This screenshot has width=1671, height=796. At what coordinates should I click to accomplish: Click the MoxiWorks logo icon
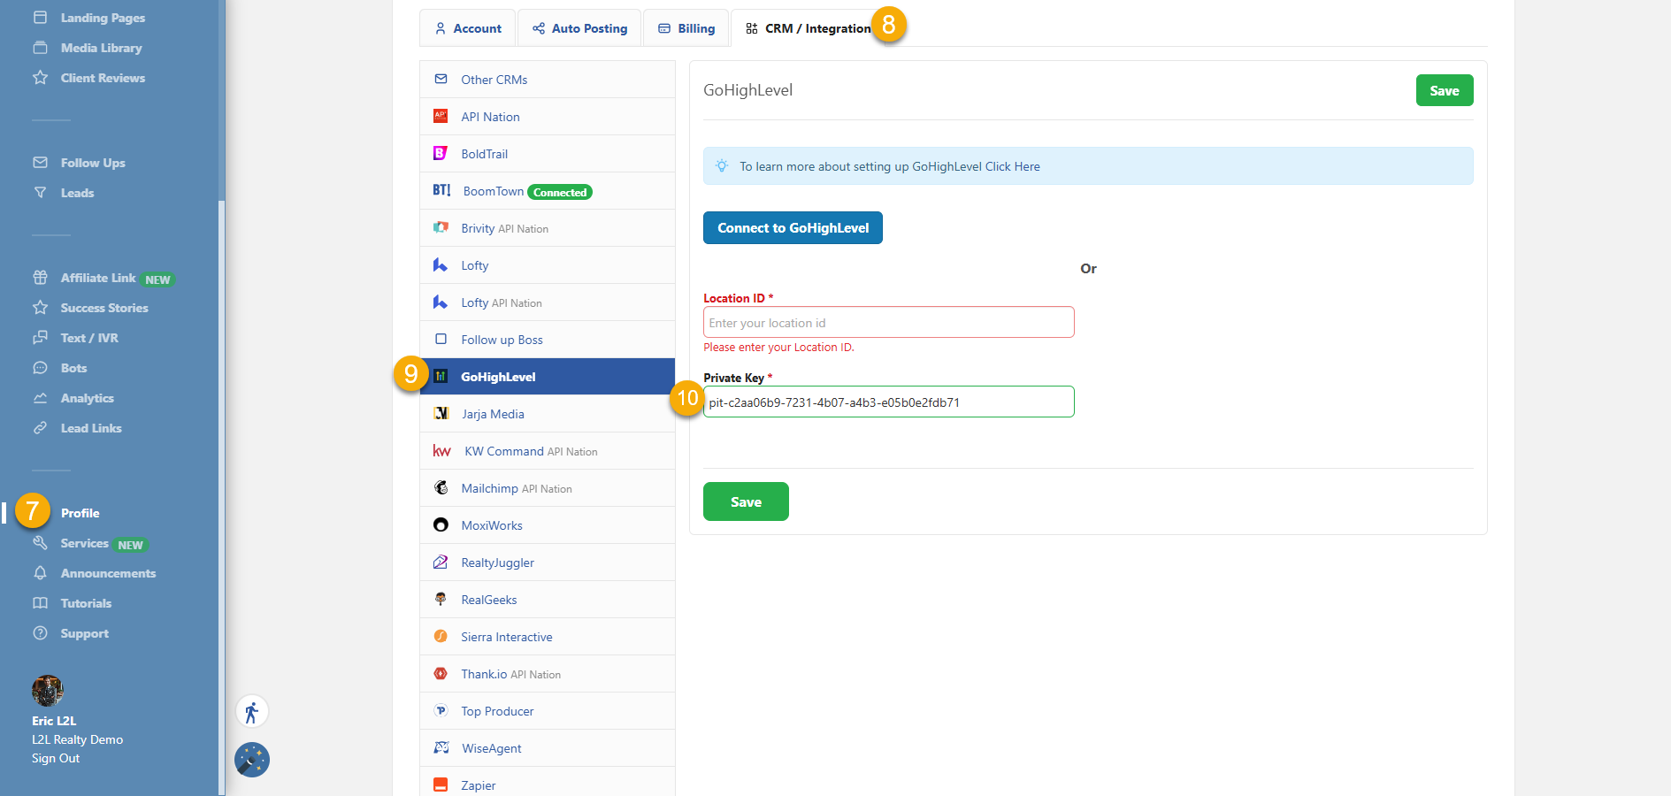point(441,524)
